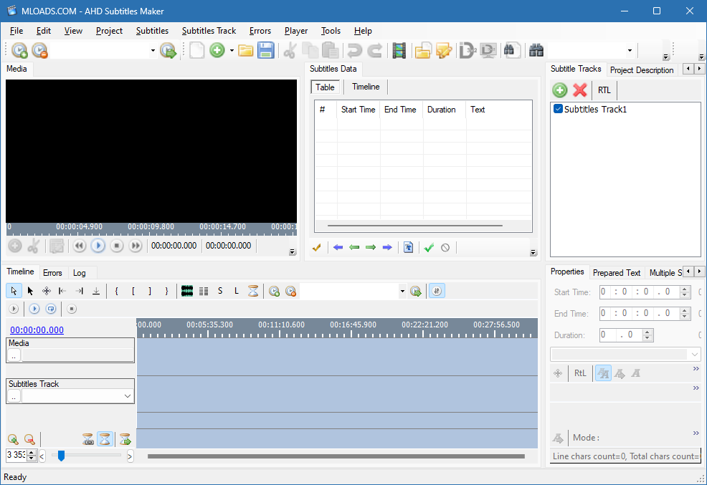This screenshot has height=485, width=707.
Task: Toggle the waveform display button
Action: [x=187, y=291]
